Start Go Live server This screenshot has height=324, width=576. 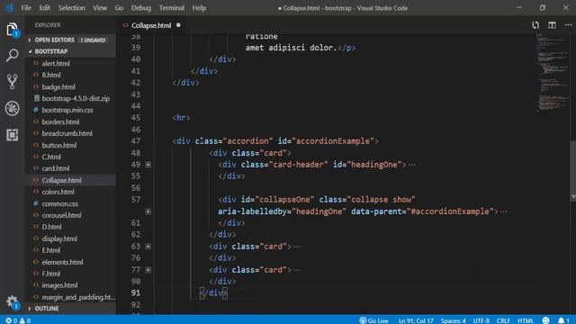click(x=373, y=320)
